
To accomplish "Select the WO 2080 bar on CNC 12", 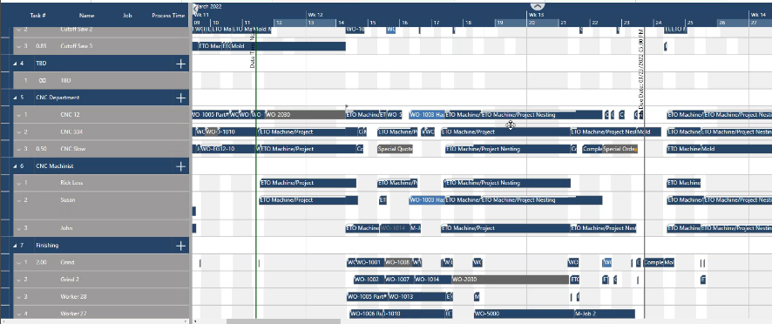I will click(305, 115).
